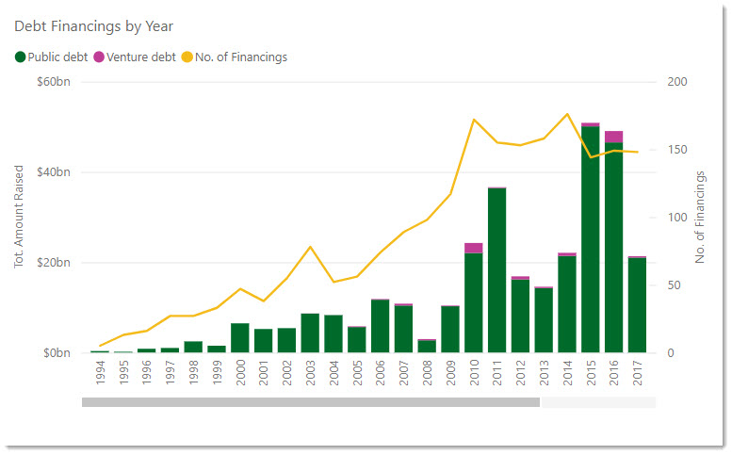Select the 2002 public debt bar
Viewport: 732px width, 455px height.
(x=287, y=340)
